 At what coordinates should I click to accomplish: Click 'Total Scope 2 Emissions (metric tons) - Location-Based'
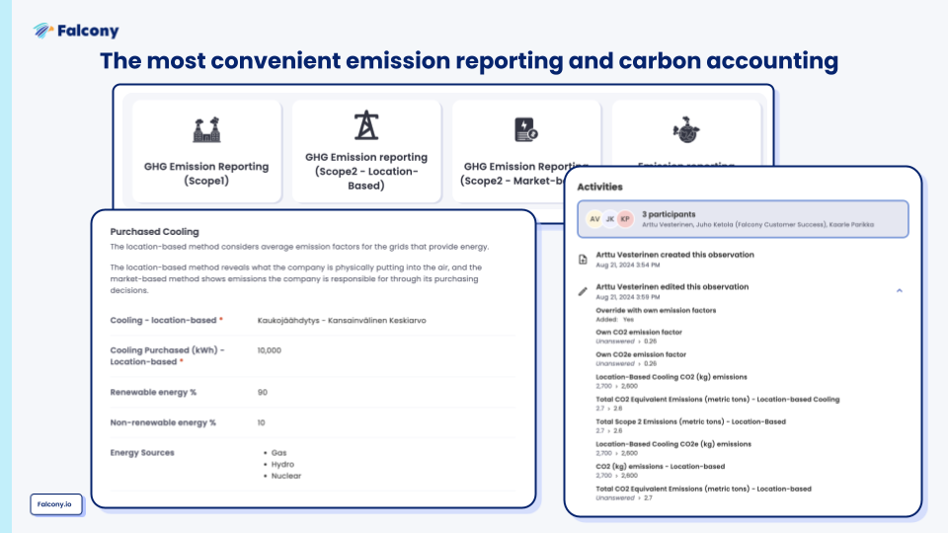(690, 421)
